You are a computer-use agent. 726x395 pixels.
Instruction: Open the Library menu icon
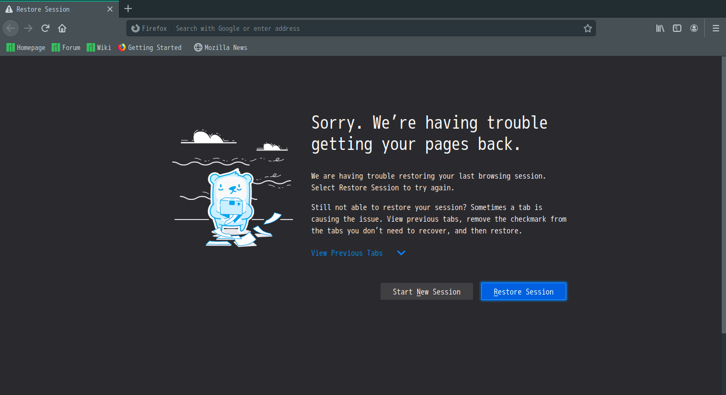point(660,28)
